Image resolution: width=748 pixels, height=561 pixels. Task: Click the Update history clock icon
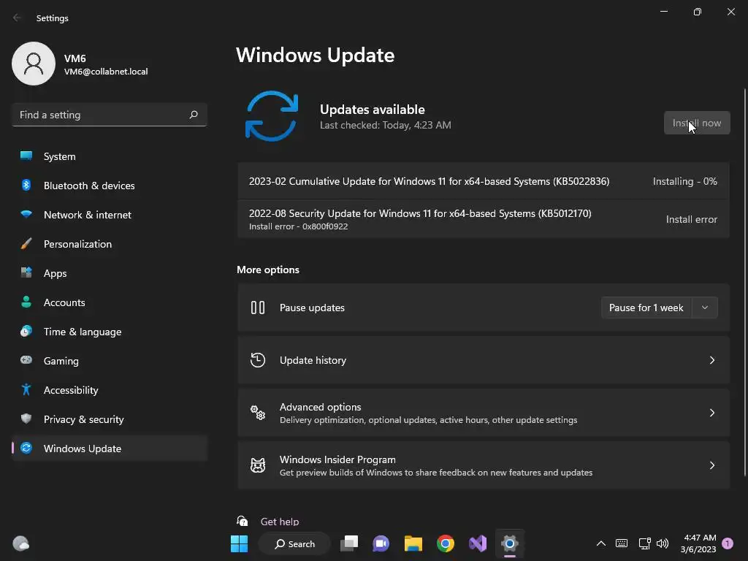tap(258, 360)
